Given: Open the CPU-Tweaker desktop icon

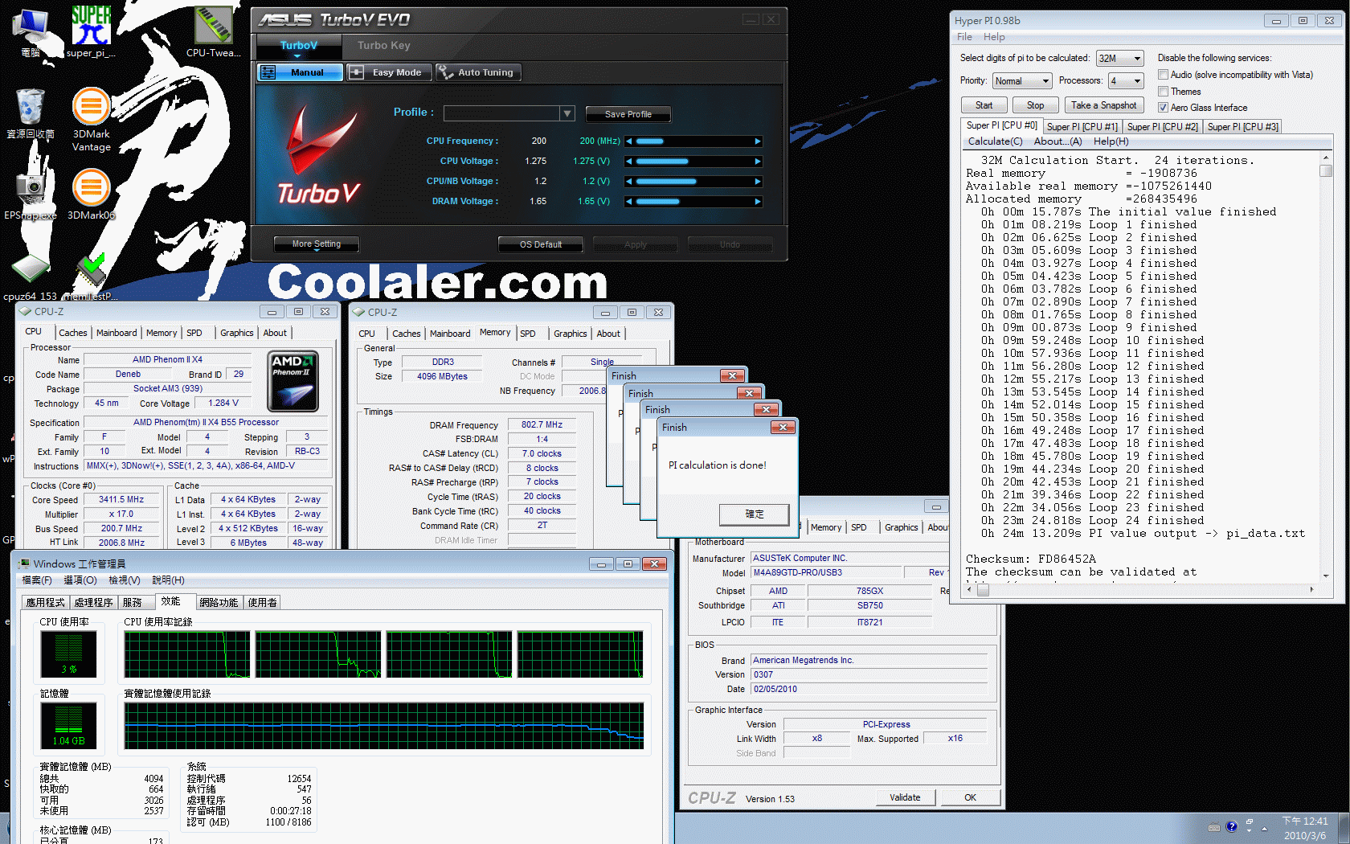Looking at the screenshot, I should pos(213,31).
